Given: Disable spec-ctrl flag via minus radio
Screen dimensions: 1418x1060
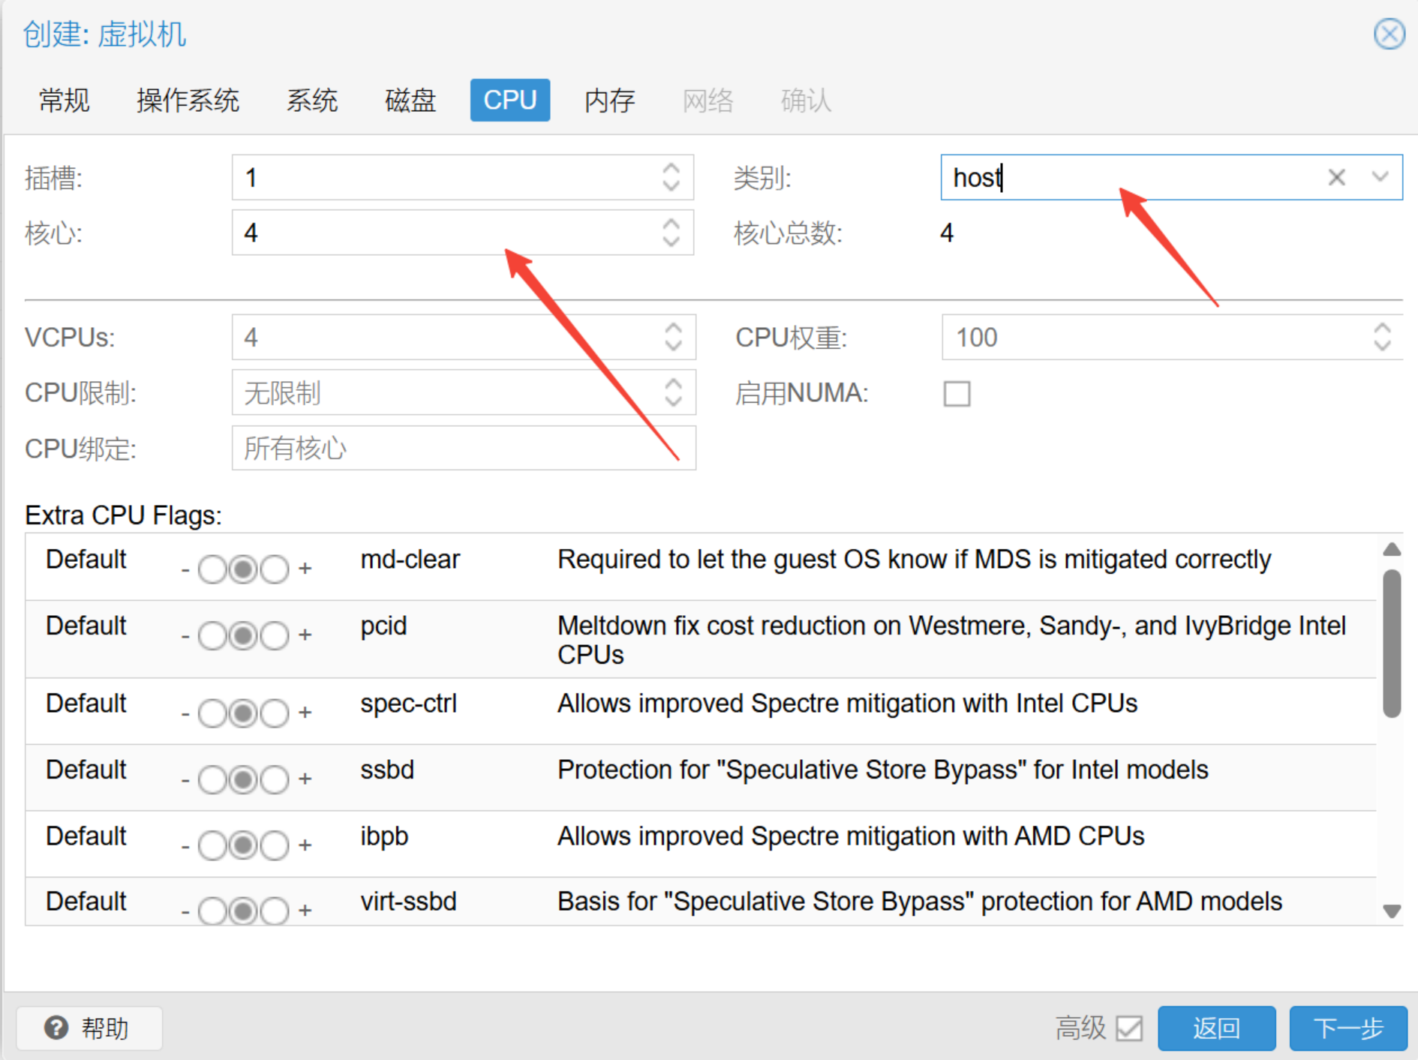Looking at the screenshot, I should (212, 713).
